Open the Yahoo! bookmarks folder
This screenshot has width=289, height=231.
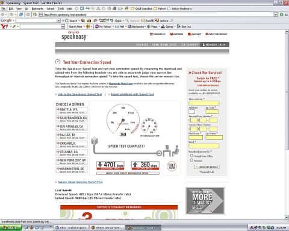(160, 8)
